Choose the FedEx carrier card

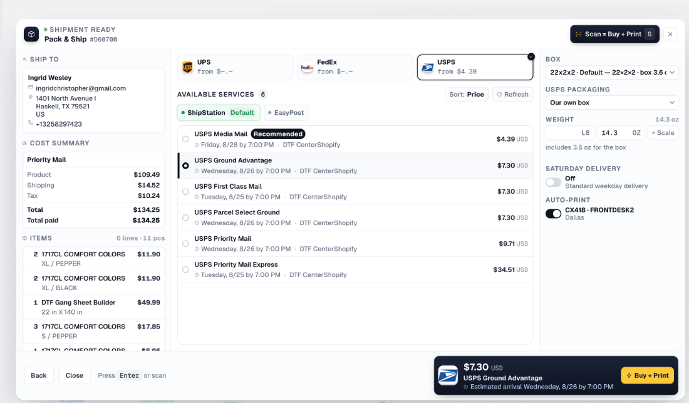355,67
